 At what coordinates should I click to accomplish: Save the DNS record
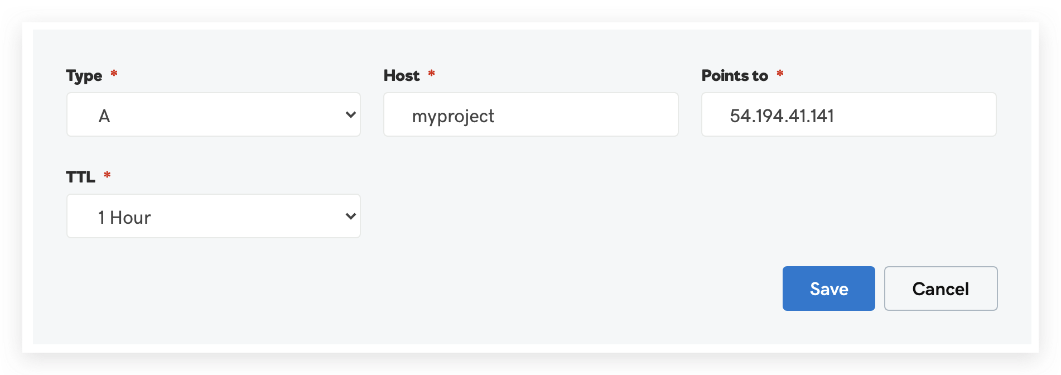coord(828,289)
